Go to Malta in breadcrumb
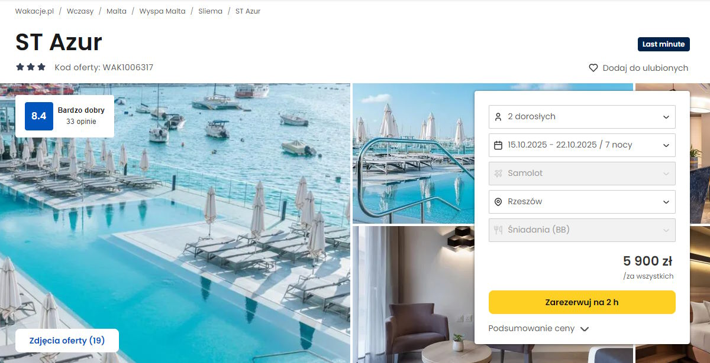710x363 pixels. point(117,11)
